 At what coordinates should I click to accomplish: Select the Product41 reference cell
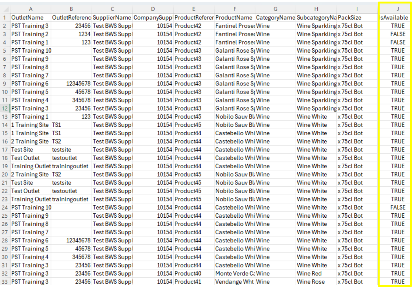pos(188,282)
